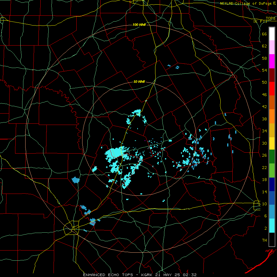Click the legend value '22'
Screen dimensions: 277x277
click(x=264, y=167)
